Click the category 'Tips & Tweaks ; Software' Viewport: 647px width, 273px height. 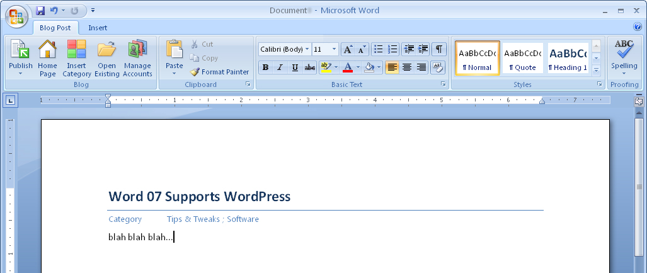pyautogui.click(x=212, y=219)
